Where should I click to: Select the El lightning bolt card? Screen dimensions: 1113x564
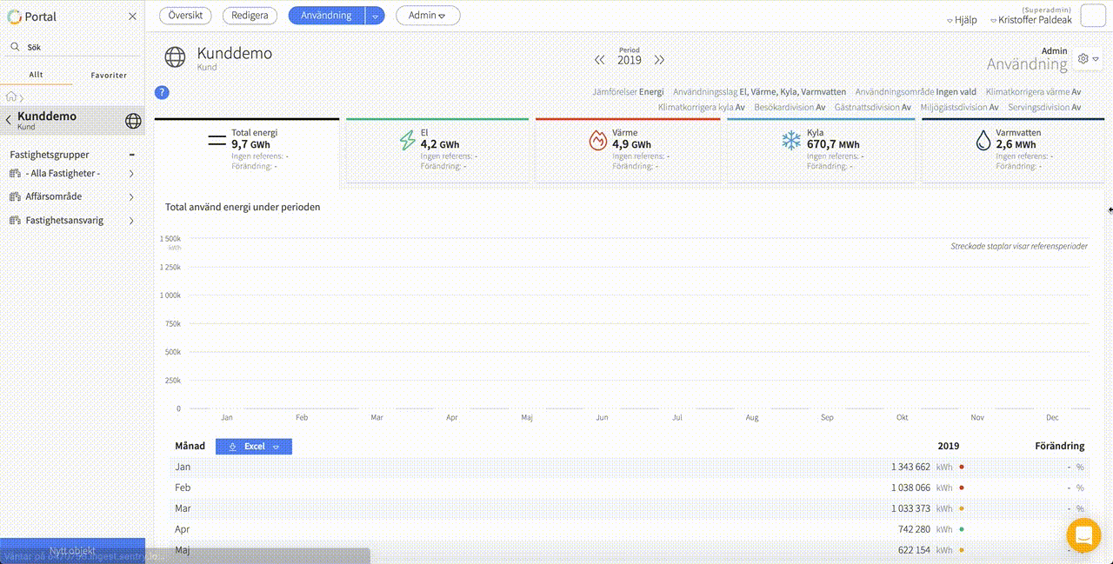pos(437,149)
